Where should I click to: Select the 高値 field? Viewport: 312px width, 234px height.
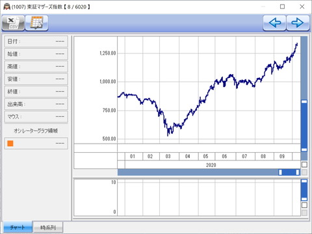(x=36, y=66)
